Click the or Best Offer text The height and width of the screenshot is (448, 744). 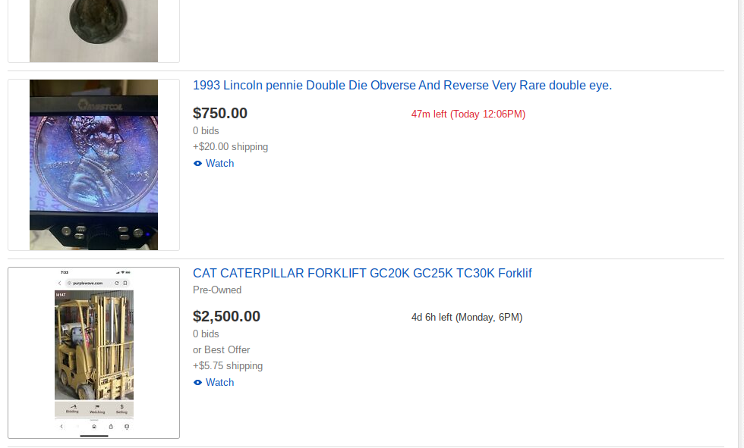click(x=221, y=350)
